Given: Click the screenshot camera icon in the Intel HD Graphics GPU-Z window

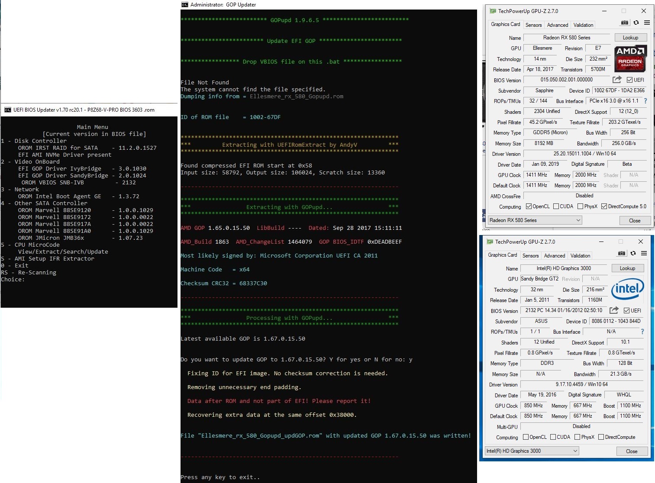Looking at the screenshot, I should [x=621, y=253].
